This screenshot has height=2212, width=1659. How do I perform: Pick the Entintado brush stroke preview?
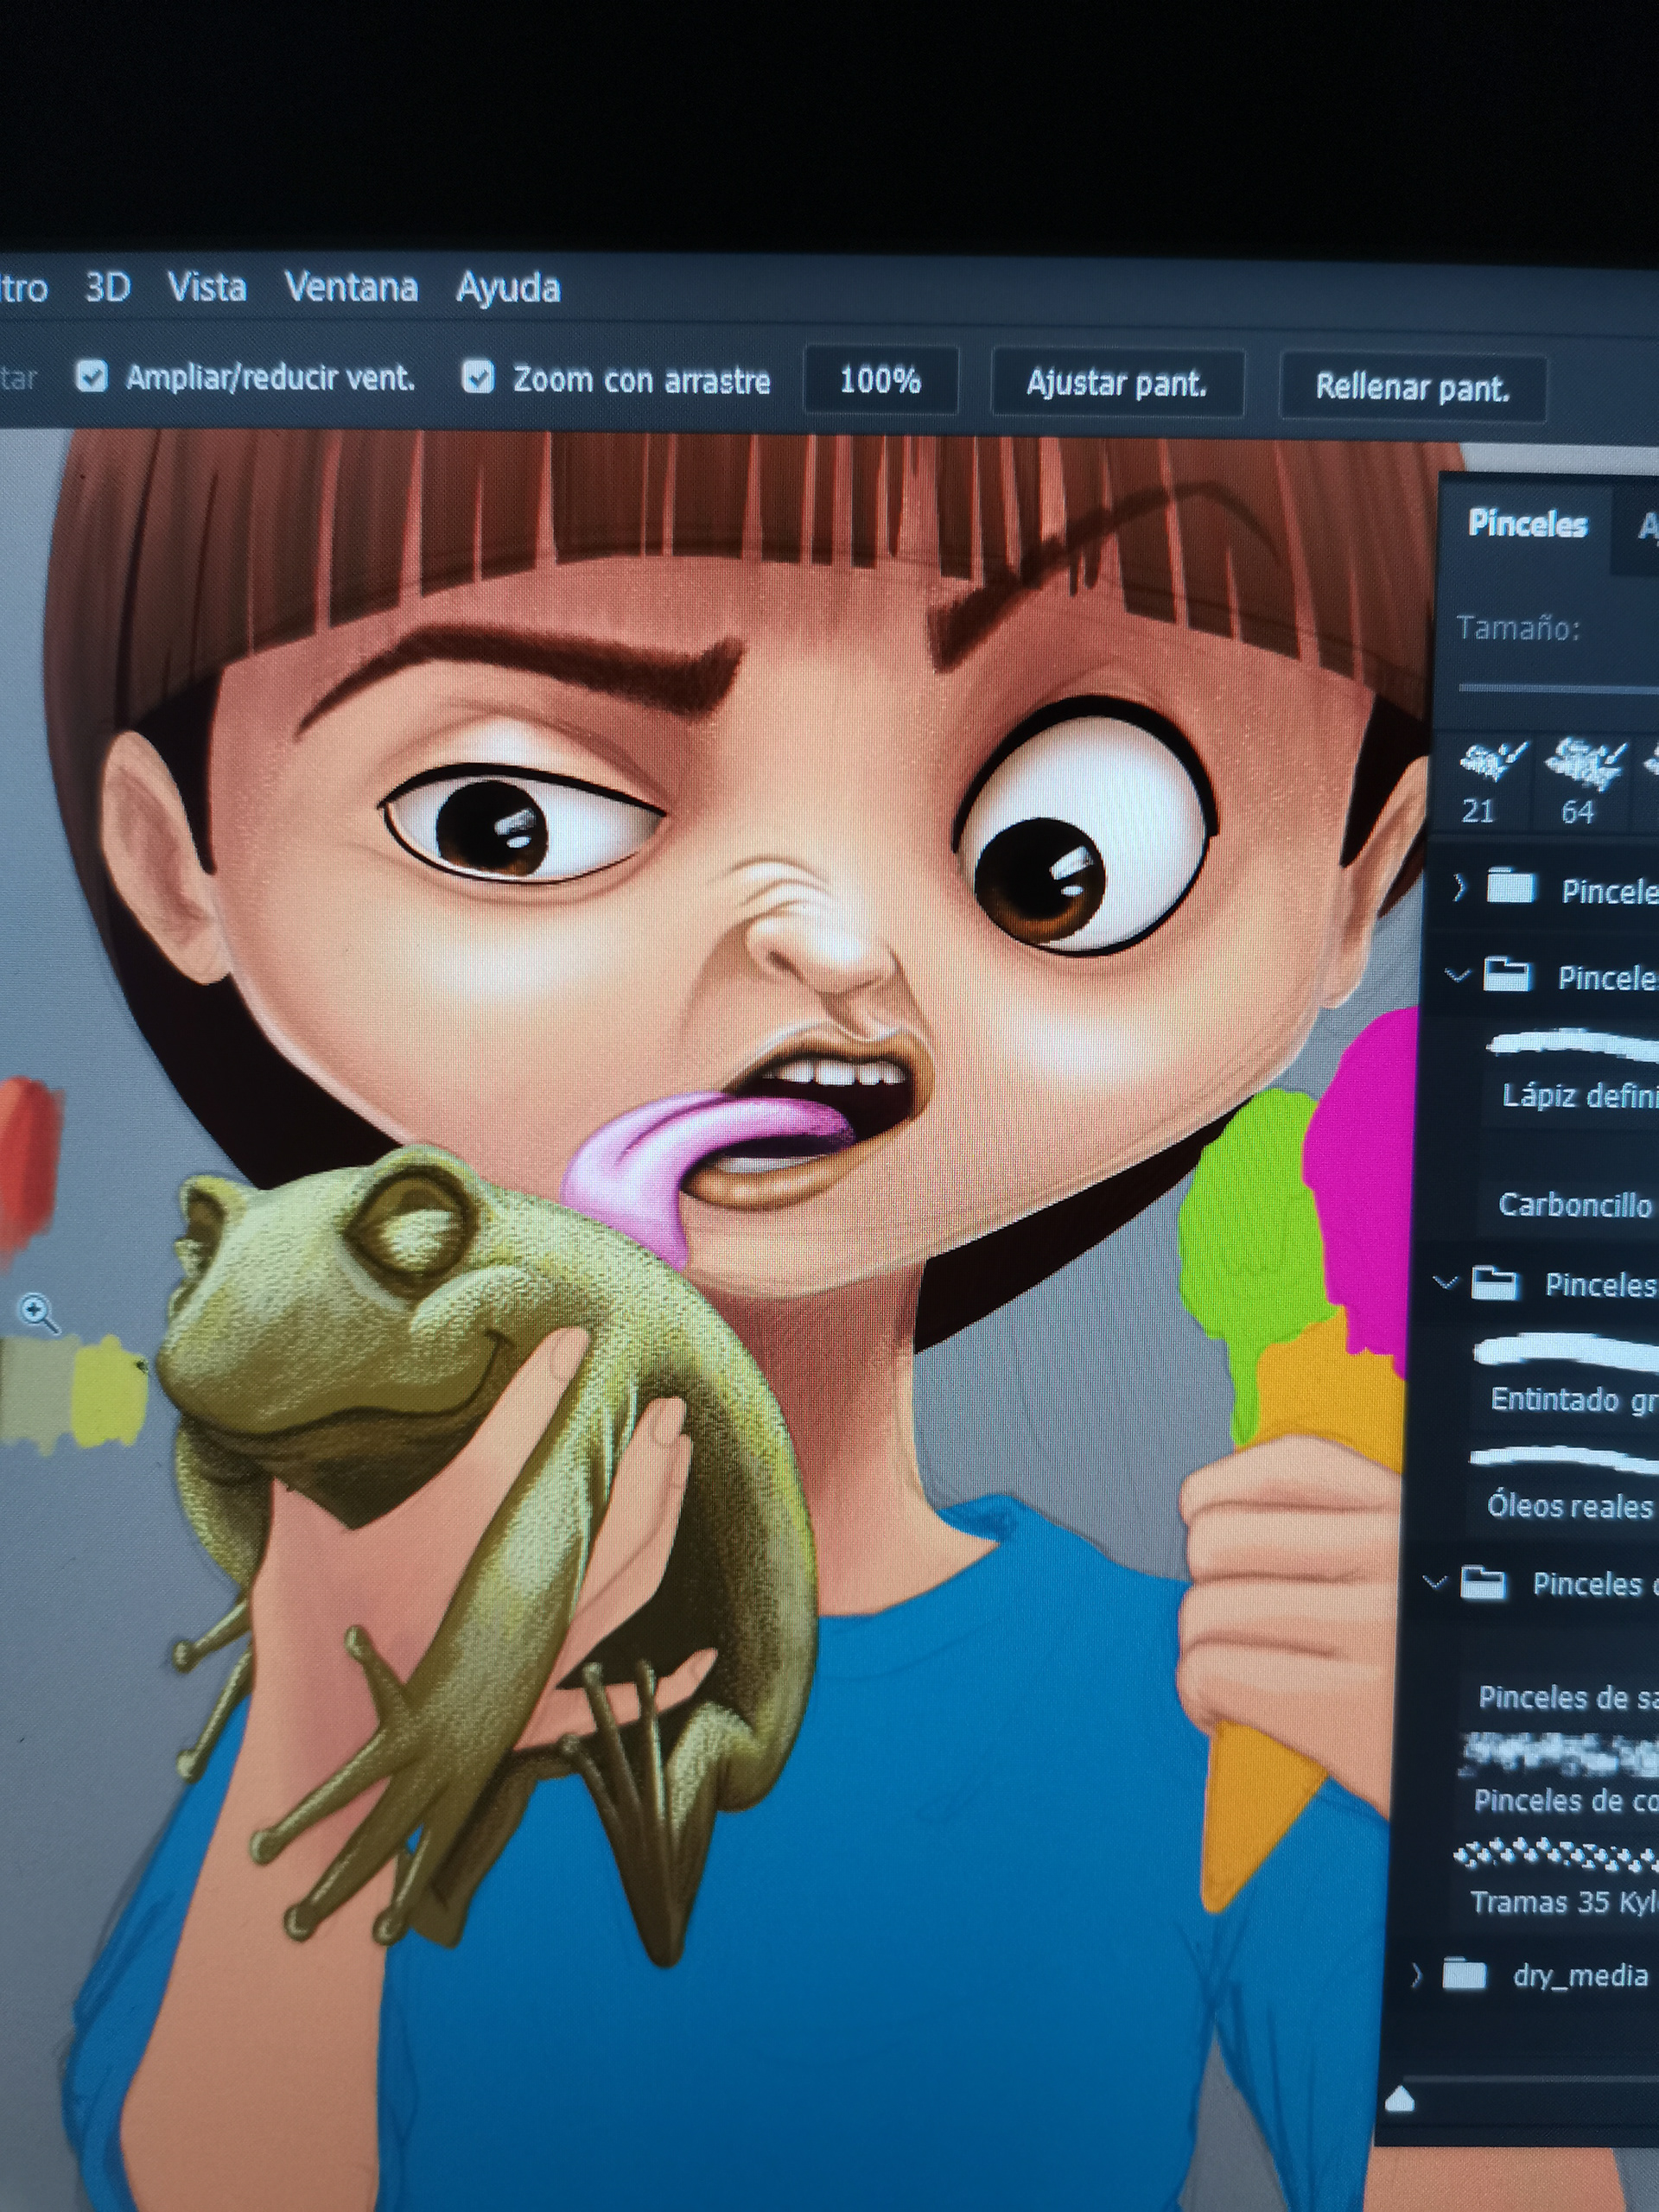(x=1565, y=1352)
